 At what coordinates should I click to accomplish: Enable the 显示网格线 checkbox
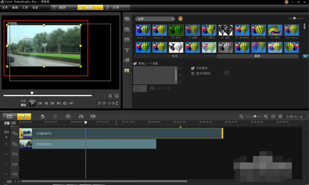pos(193,73)
